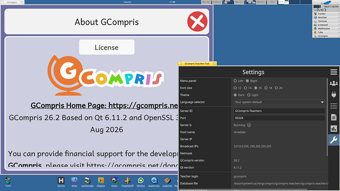Viewport: 340px width, 191px height.
Task: Click the horizontal scrollbar at Settings bottom
Action: [243, 189]
